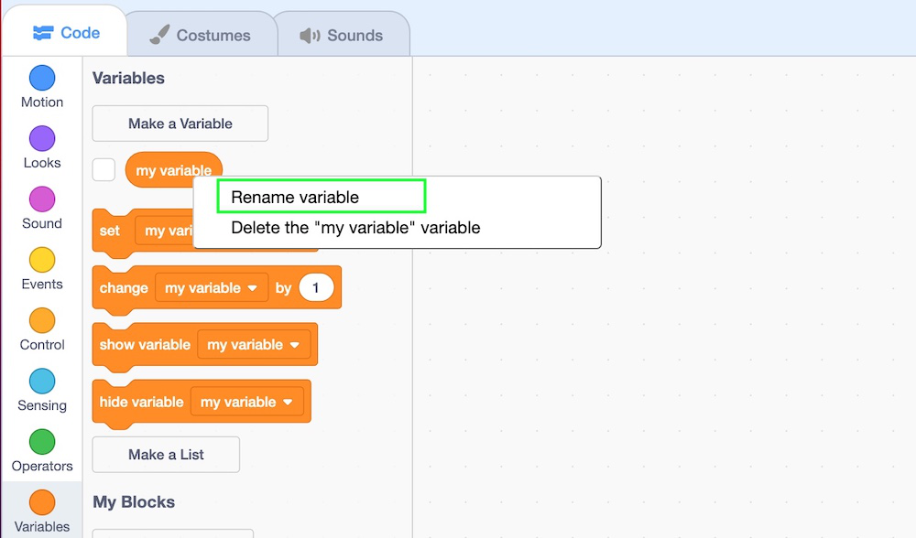Open the Sounds tab
Screen dimensions: 916x538
(342, 36)
